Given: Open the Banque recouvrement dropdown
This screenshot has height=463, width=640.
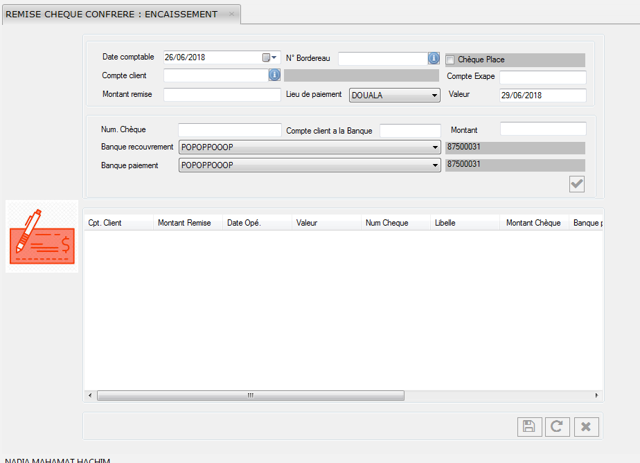Looking at the screenshot, I should coord(435,147).
